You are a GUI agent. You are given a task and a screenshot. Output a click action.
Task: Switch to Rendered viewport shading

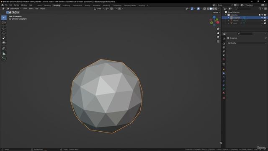(216, 8)
